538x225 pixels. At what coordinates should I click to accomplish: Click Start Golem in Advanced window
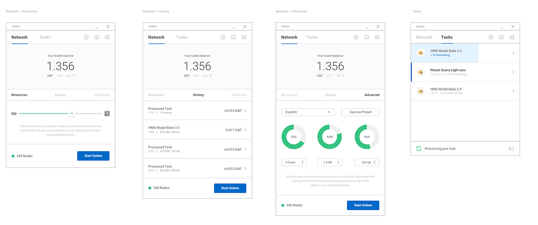363,205
